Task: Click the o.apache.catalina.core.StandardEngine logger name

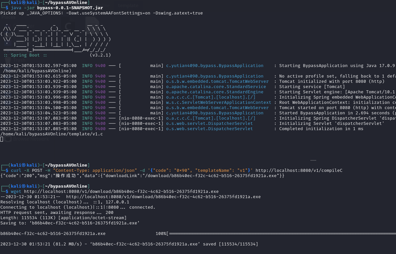Action: point(215,92)
